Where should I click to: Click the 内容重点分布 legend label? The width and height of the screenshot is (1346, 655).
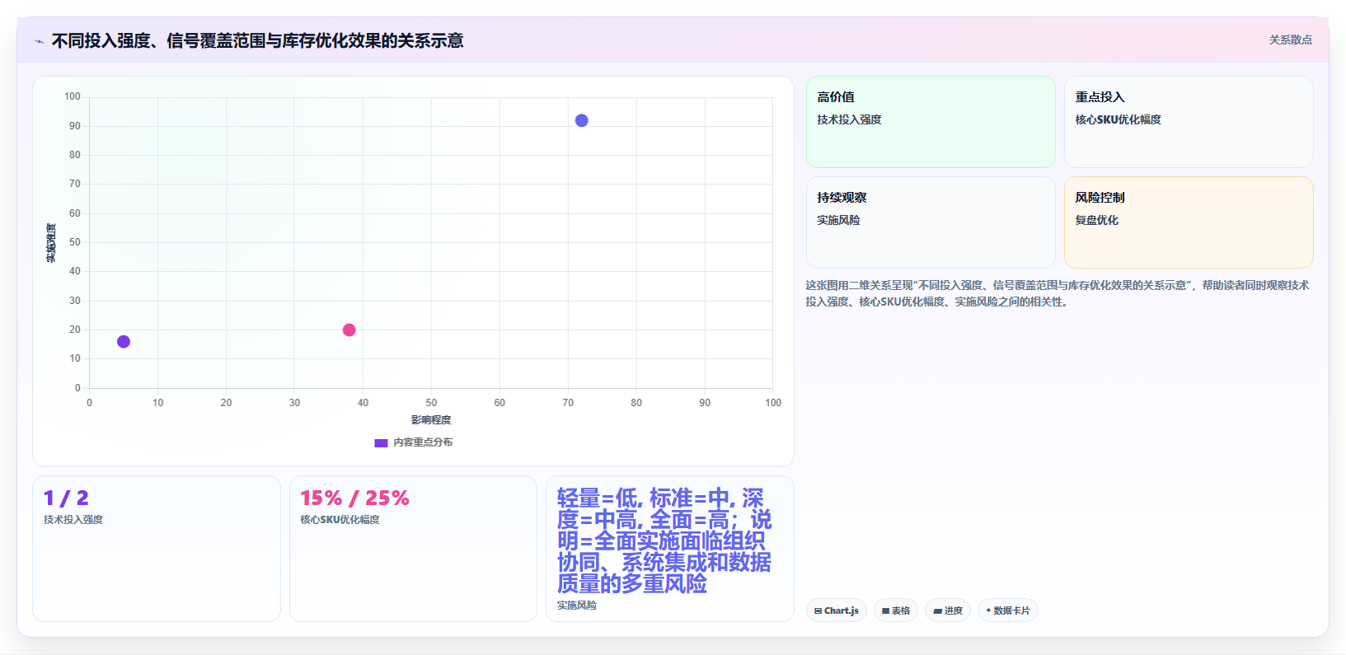pos(423,442)
